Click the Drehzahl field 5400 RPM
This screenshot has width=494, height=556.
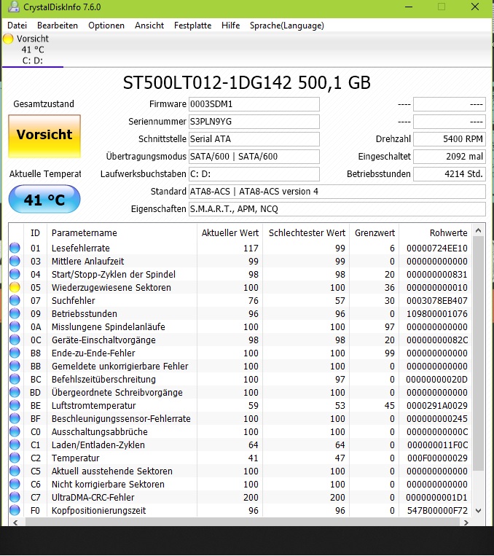click(x=450, y=139)
